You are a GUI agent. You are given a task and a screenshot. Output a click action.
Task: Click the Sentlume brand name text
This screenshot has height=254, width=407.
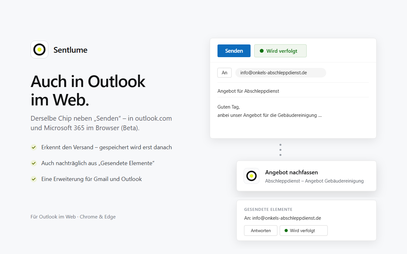click(x=70, y=50)
